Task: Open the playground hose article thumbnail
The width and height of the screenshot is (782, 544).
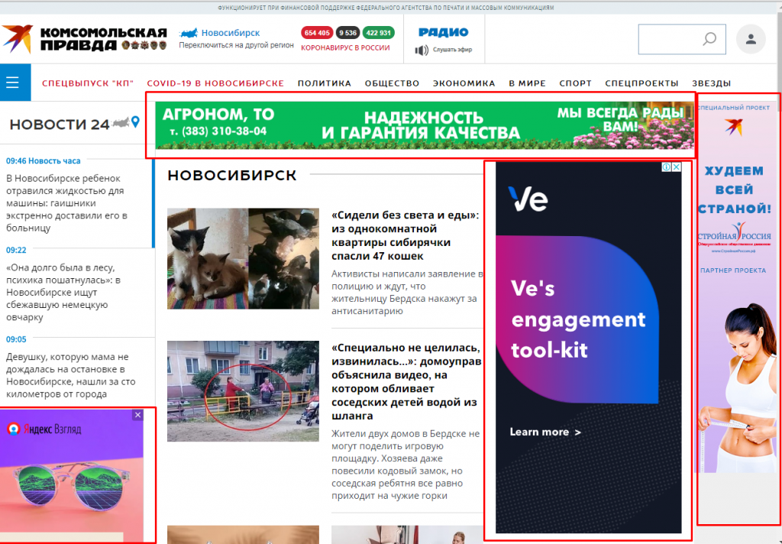Action: pos(243,391)
